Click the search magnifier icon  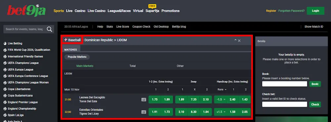(49, 29)
